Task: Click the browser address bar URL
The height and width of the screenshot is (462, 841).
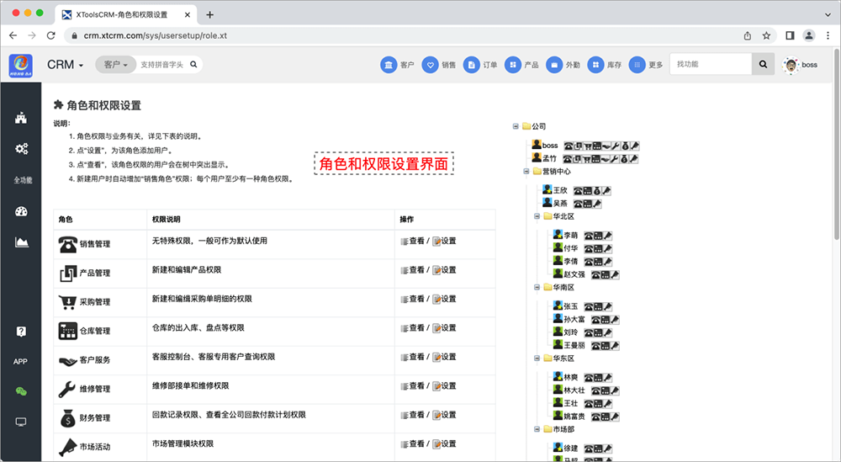Action: click(155, 35)
